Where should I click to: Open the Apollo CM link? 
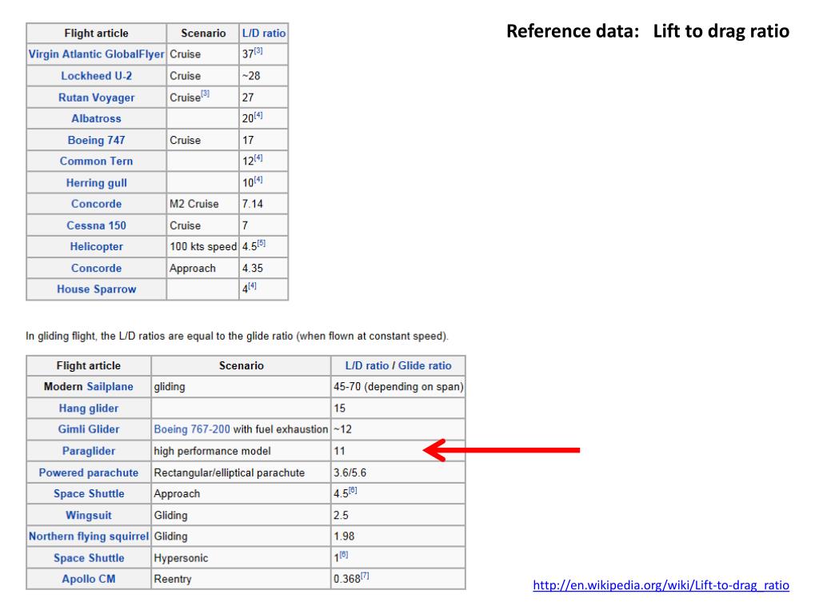(88, 579)
